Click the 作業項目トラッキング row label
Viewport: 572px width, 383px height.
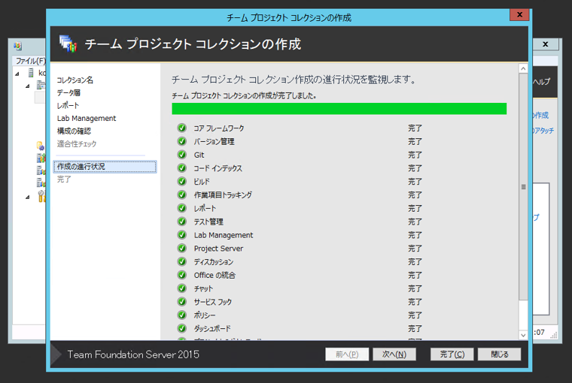pyautogui.click(x=223, y=195)
